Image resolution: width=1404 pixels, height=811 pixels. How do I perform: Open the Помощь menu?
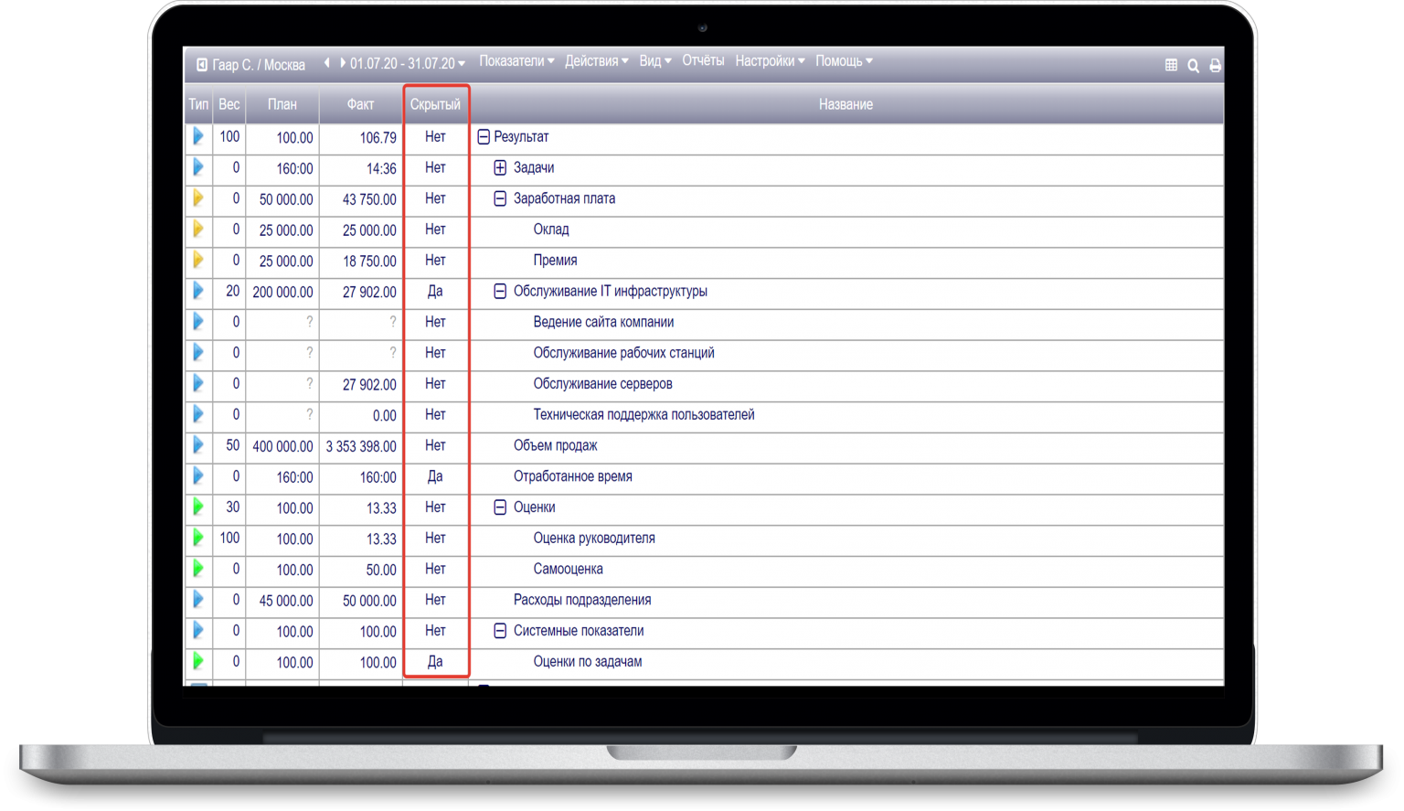coord(844,61)
